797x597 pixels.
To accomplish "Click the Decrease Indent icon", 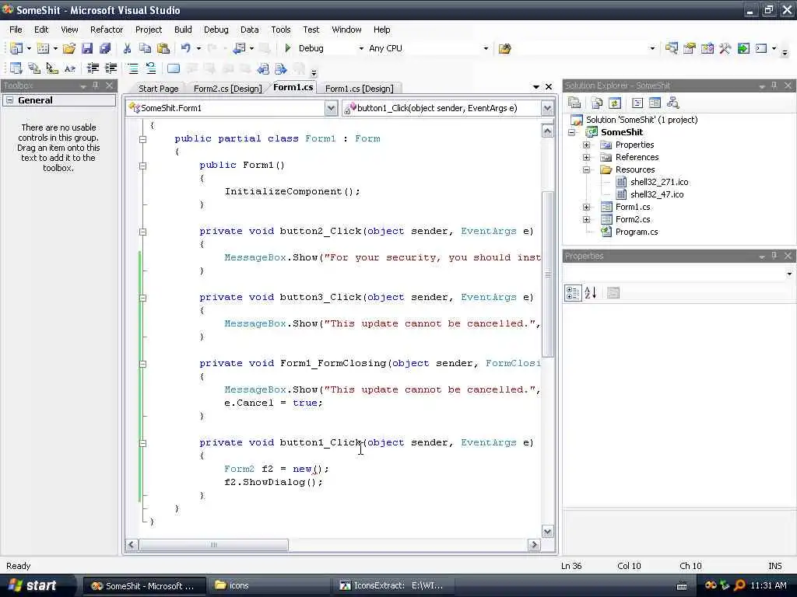I will point(93,68).
